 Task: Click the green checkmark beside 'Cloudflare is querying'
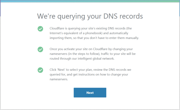pyautogui.click(x=40, y=29)
